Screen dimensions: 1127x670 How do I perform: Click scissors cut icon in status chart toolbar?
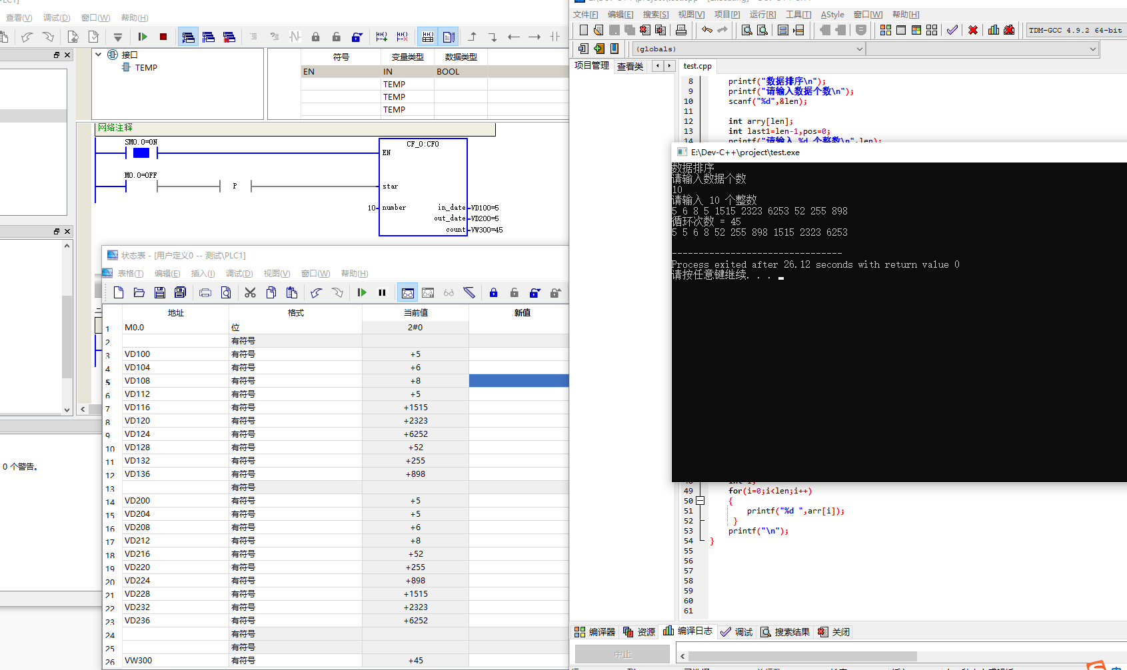point(251,292)
